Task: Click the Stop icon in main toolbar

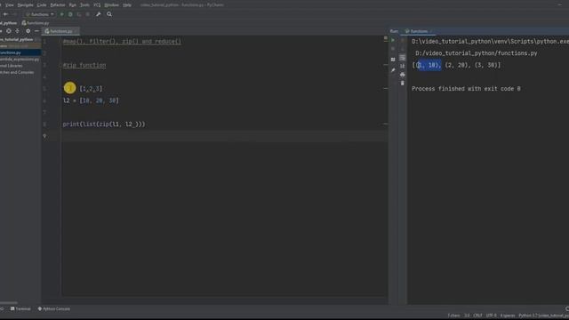Action: point(88,14)
